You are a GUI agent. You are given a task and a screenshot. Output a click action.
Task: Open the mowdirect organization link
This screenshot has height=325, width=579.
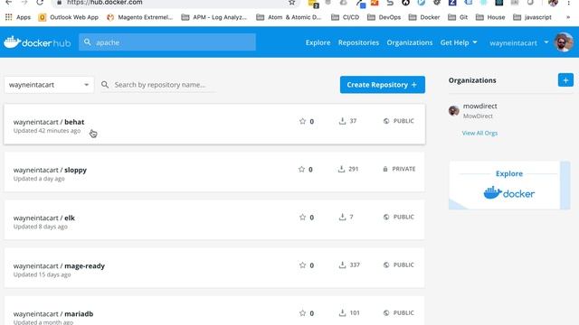(479, 106)
